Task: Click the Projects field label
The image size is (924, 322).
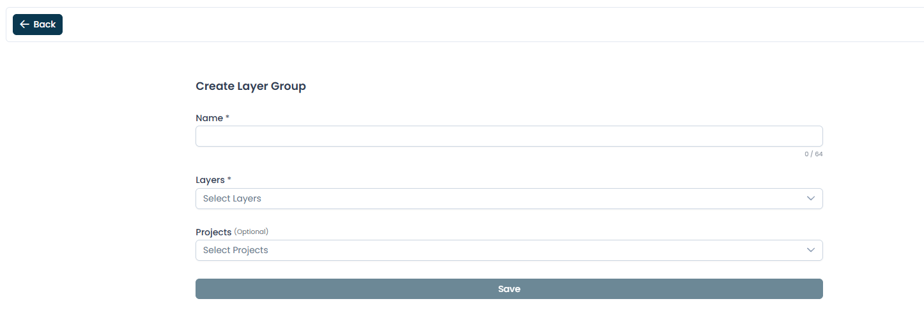Action: pos(213,232)
